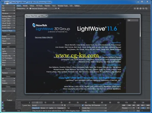Image resolution: width=152 pixels, height=113 pixels.
Task: Switch to the Modeler Tools tab
Action: pyautogui.click(x=63, y=6)
